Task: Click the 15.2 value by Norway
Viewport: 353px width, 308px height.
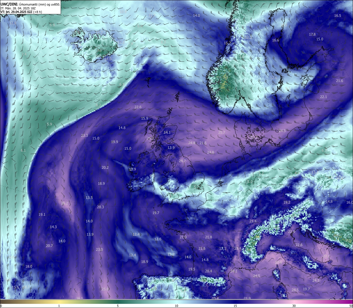Action: tap(227, 43)
